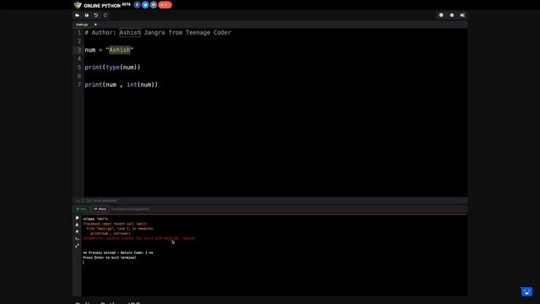This screenshot has height=304, width=540.
Task: Click the editor status bar line/column text
Action: [x=96, y=201]
